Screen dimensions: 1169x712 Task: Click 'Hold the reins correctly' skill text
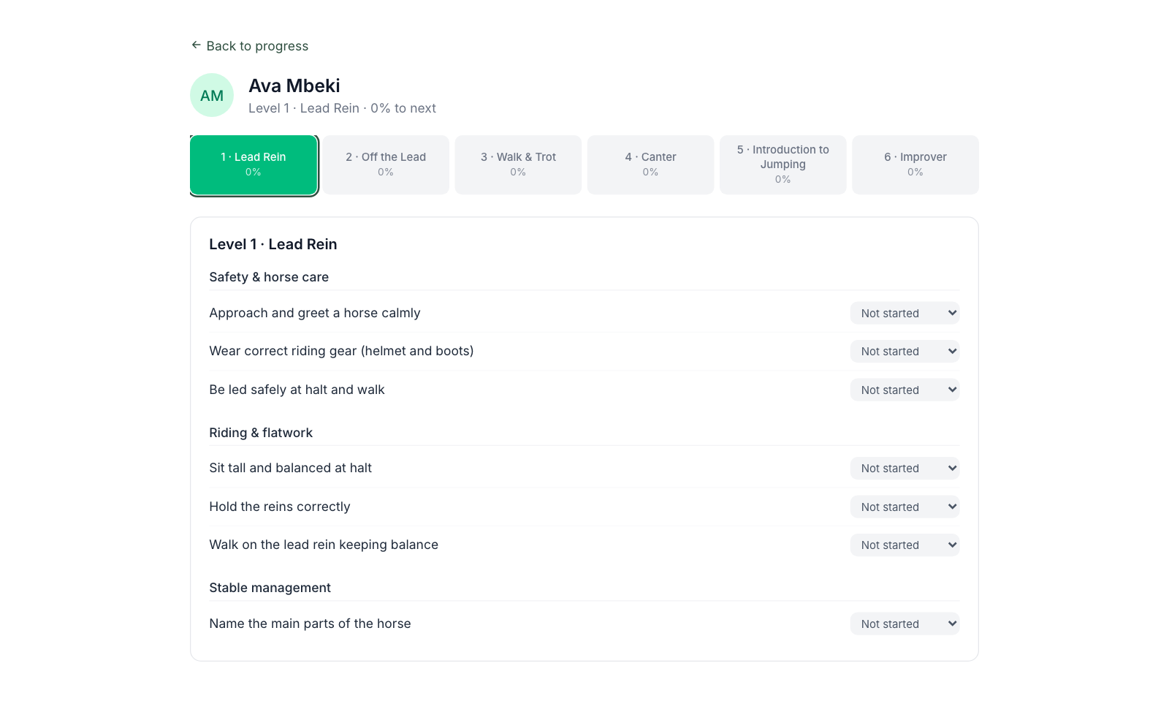click(280, 507)
